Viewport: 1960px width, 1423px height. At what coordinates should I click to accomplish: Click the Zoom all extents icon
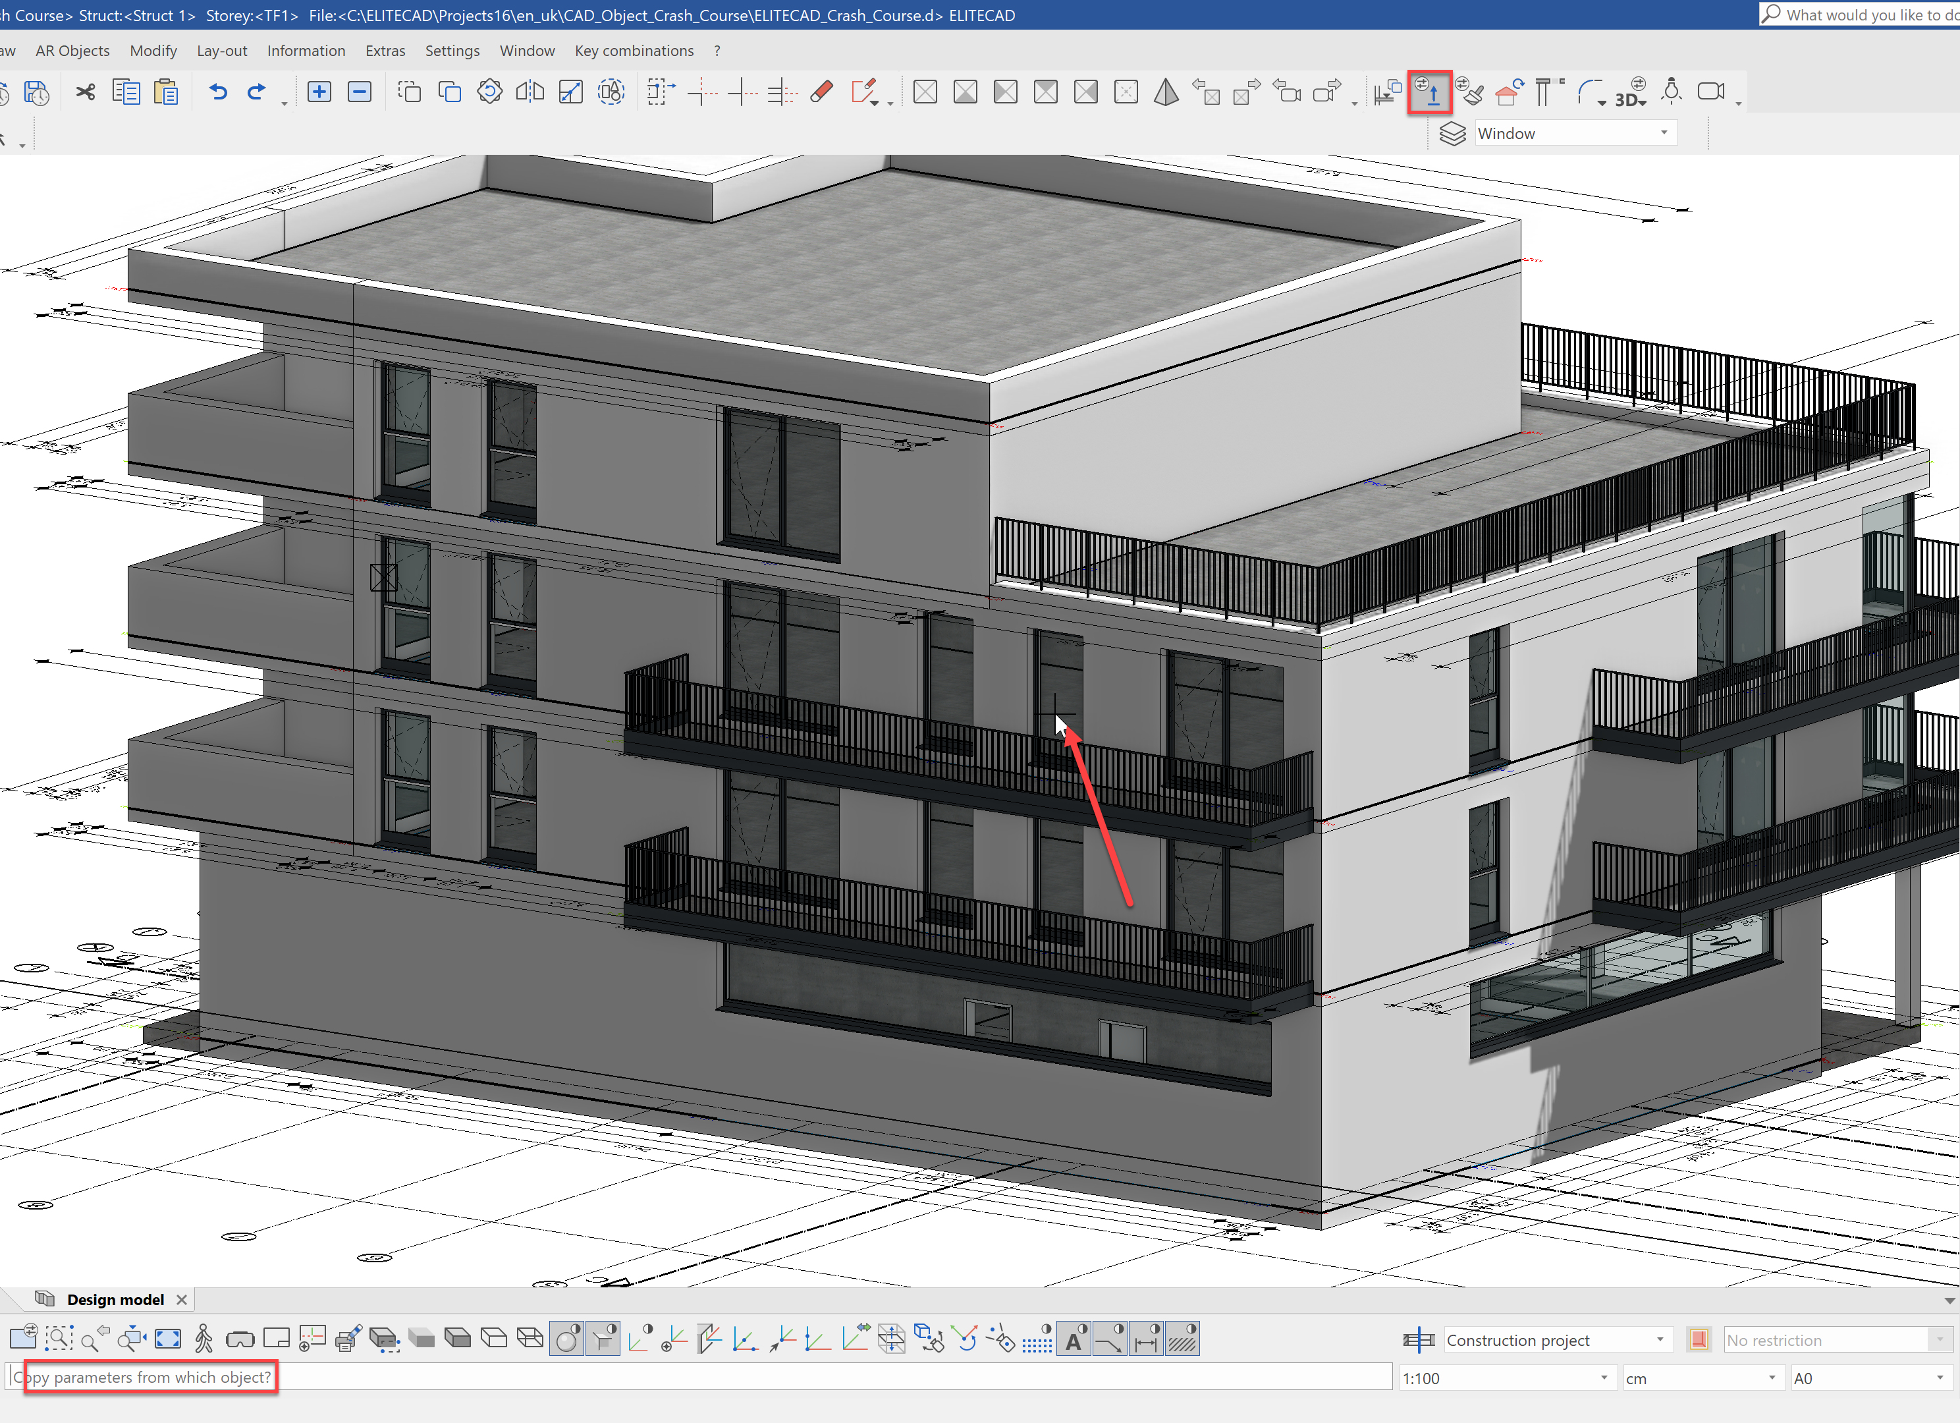168,1339
